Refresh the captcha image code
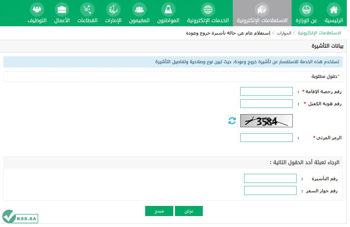The image size is (350, 227). tap(232, 121)
